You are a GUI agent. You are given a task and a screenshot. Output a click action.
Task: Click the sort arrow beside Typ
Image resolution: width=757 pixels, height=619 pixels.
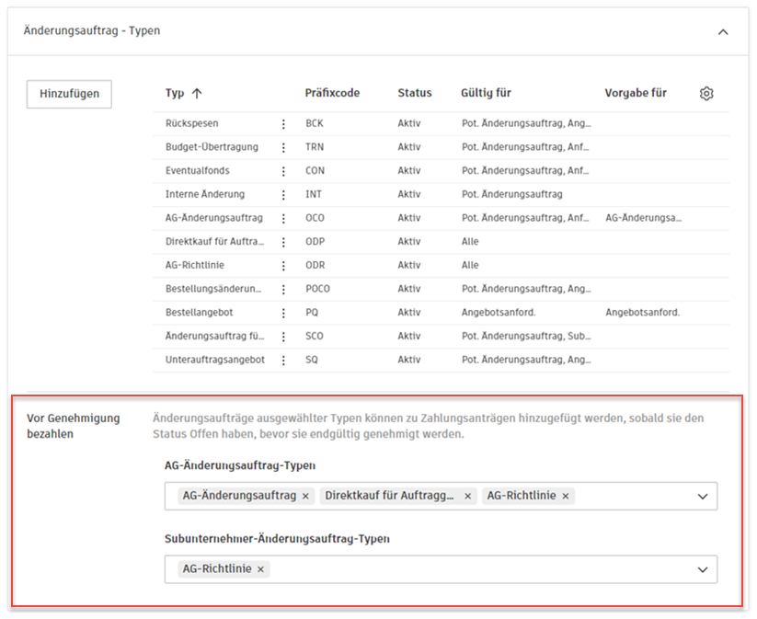tap(190, 93)
